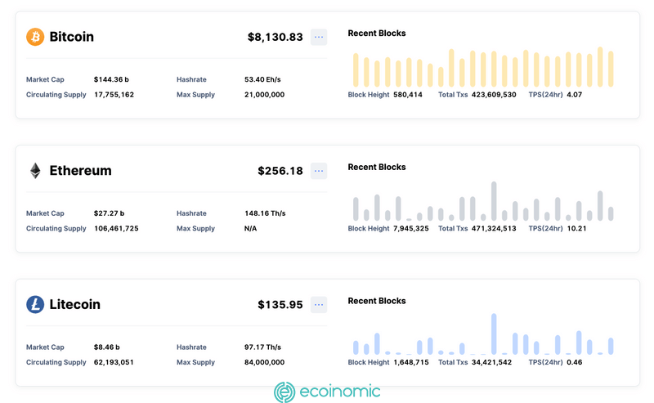Click the Ethereum Total Txs label
Viewport: 654px width, 403px height.
coord(453,229)
